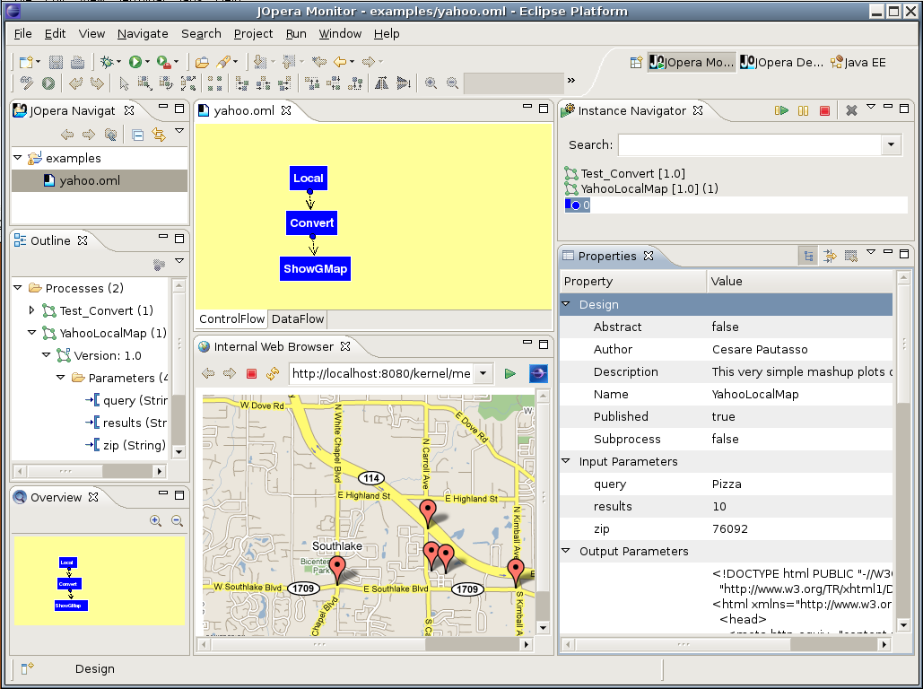Click Restore Default Value icon in Properties
The height and width of the screenshot is (689, 923).
point(850,256)
